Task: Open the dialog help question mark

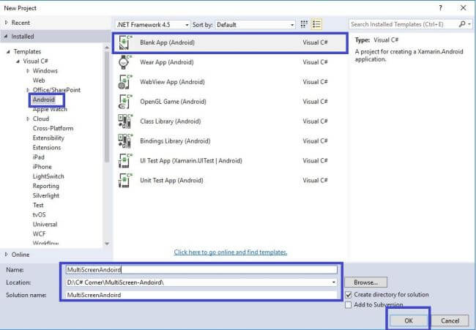Action: pos(440,8)
